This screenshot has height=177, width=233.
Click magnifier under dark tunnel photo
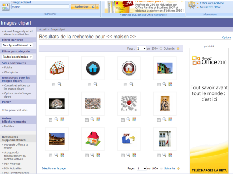[x=56, y=119]
